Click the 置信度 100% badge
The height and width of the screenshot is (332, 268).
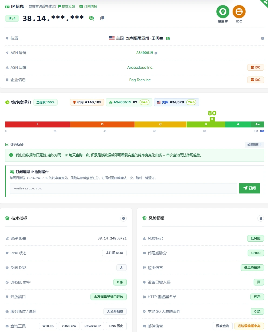click(x=45, y=102)
